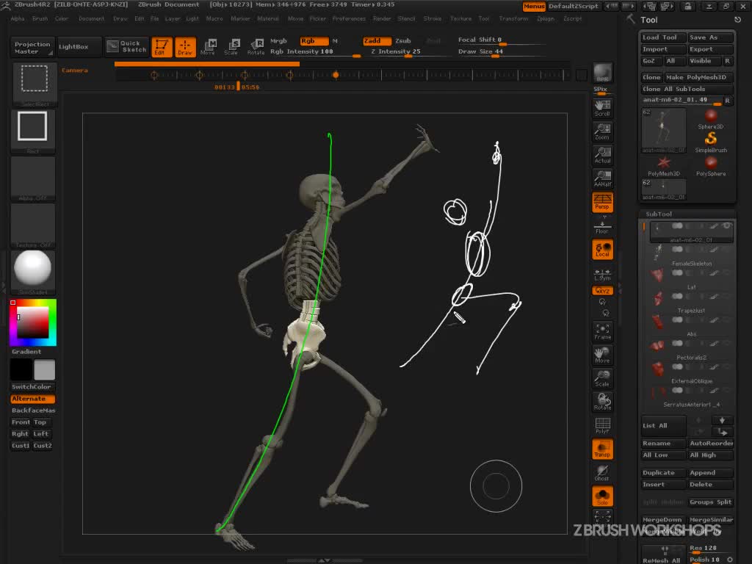Pick a color in the color square
The width and height of the screenshot is (752, 564).
coord(32,322)
